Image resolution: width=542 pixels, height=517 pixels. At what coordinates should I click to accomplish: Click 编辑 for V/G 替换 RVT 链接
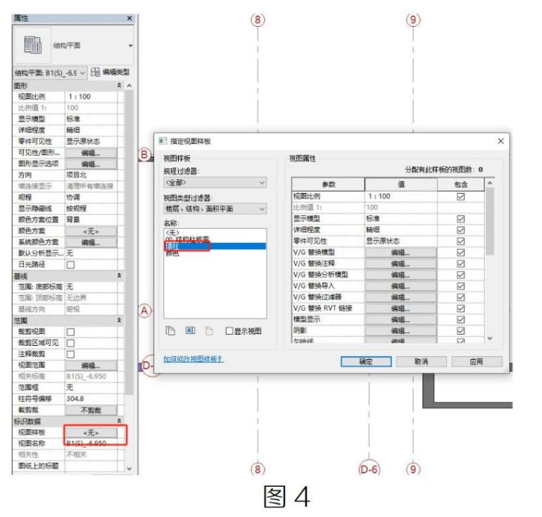click(x=401, y=309)
